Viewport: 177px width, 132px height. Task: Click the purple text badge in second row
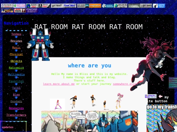coord(32,10)
